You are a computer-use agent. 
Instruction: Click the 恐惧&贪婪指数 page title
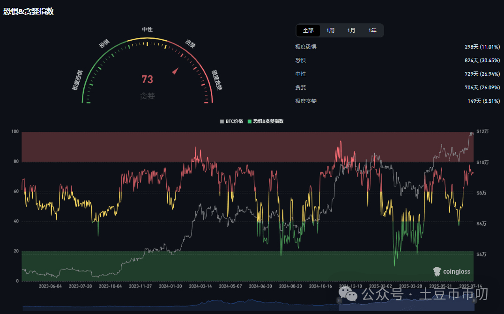point(28,11)
